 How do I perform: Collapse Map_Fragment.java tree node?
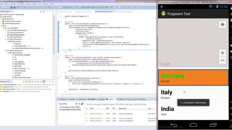coord(6,51)
